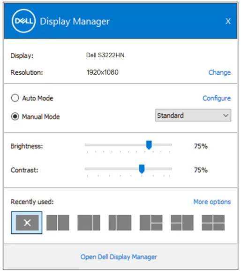241x272 pixels.
Task: Choose the two equal columns layout
Action: click(x=58, y=223)
